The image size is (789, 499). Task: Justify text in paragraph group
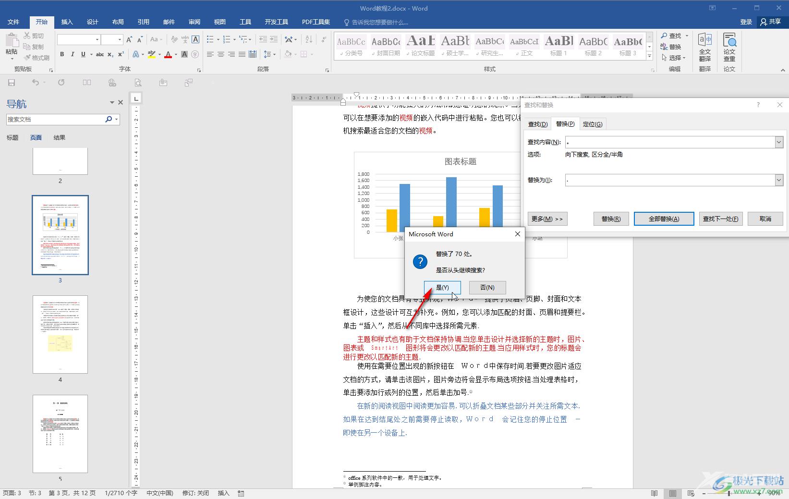click(242, 54)
